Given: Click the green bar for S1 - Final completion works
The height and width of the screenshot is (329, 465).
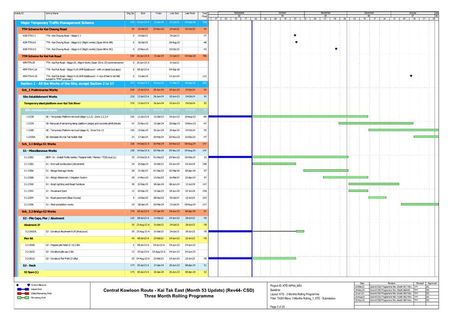Looking at the screenshot, I should click(420, 204).
